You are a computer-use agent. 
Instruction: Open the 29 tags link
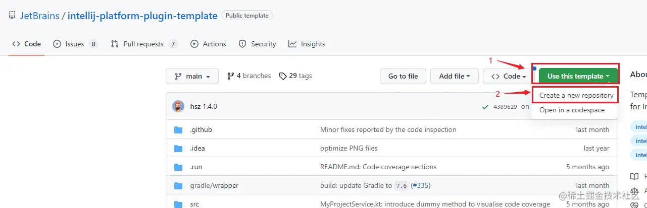tap(295, 76)
